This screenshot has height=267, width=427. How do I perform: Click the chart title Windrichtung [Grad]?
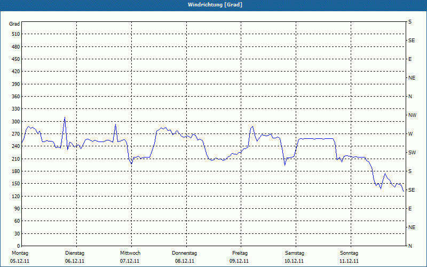[x=215, y=5]
